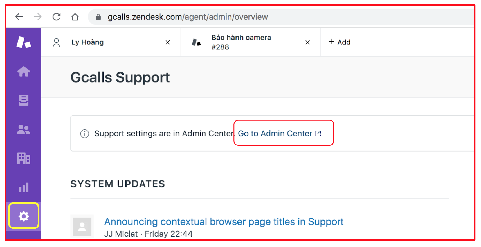Click the JJ Miclat author avatar
This screenshot has width=481, height=247.
pos(82,227)
